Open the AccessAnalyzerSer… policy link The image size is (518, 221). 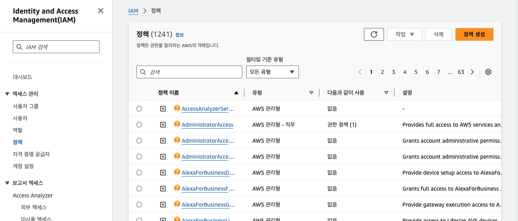(x=208, y=109)
